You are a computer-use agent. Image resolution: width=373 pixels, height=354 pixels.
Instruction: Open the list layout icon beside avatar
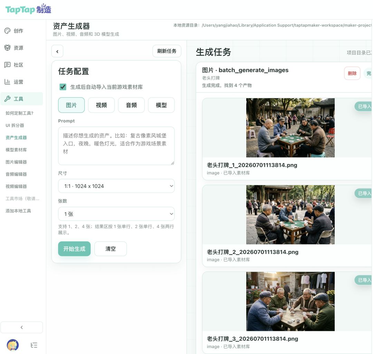click(x=34, y=345)
